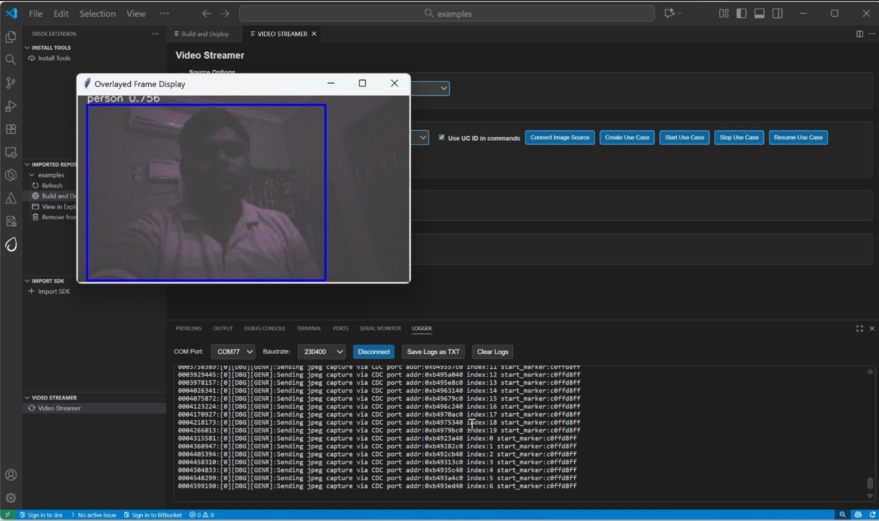The image size is (879, 521).
Task: Open the Explorer view in activity bar
Action: 11,37
